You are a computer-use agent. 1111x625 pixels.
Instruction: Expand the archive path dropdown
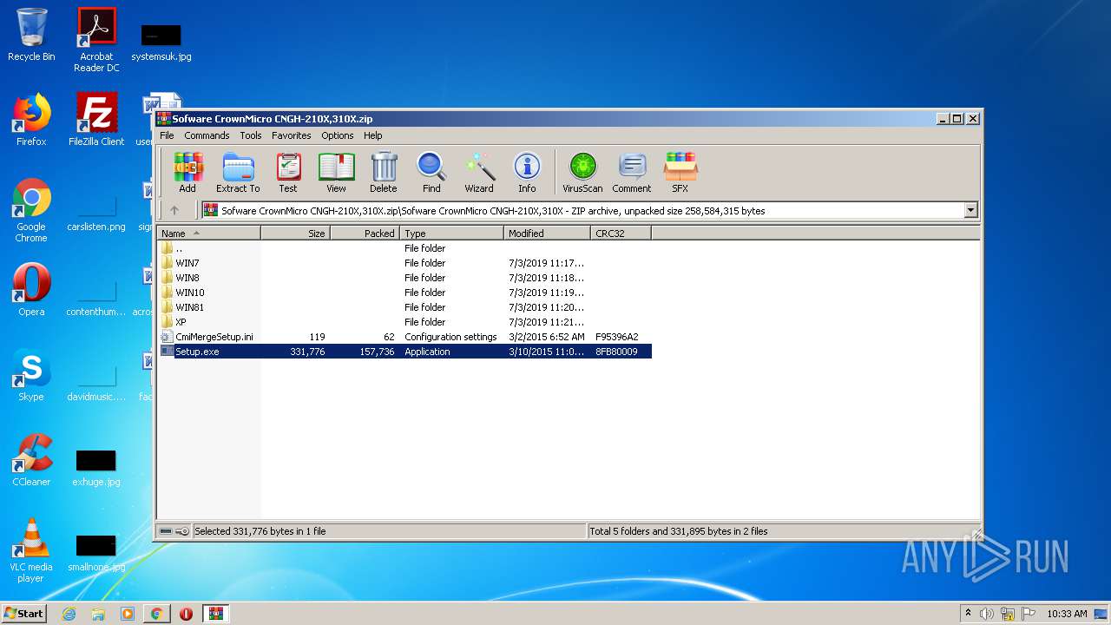point(970,210)
